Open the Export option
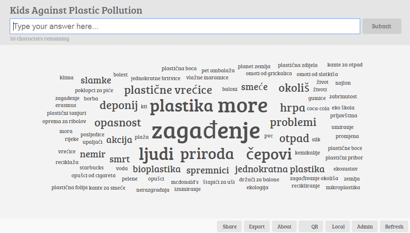This screenshot has width=410, height=233. tap(257, 226)
